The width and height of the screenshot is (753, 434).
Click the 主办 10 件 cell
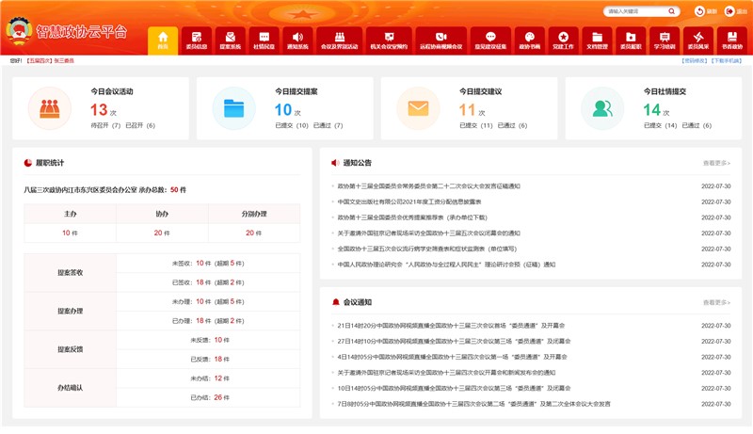[70, 233]
